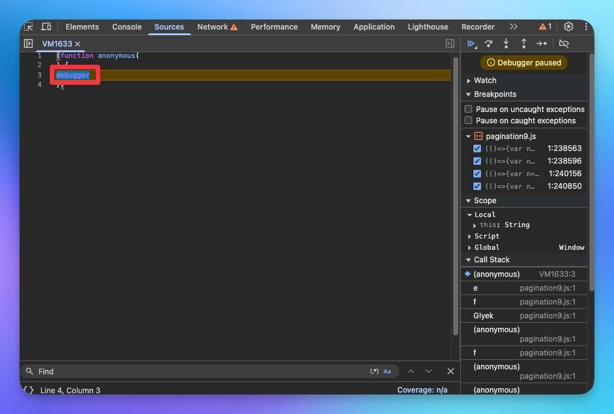Click the code editor vertical scrollbar

click(455, 196)
